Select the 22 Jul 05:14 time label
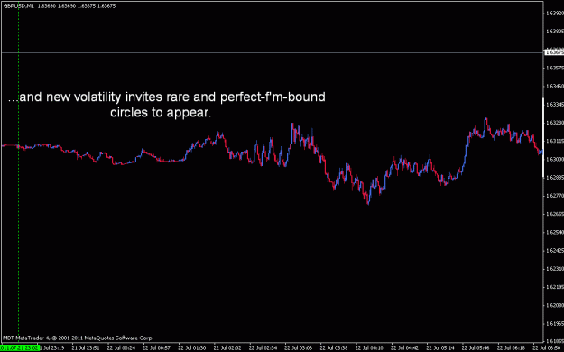 click(440, 348)
